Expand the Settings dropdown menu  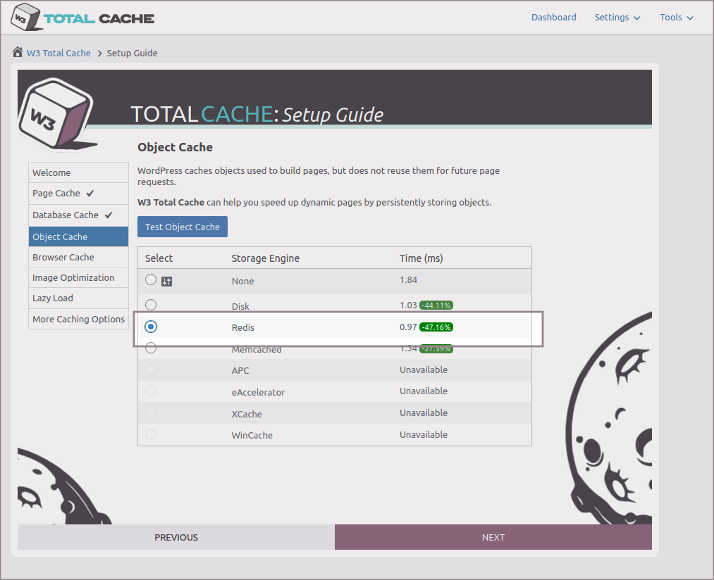click(x=617, y=18)
